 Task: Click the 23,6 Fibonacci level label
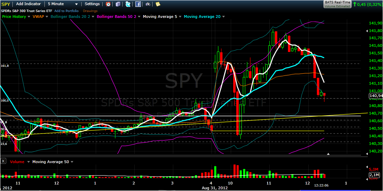pyautogui.click(x=4, y=144)
